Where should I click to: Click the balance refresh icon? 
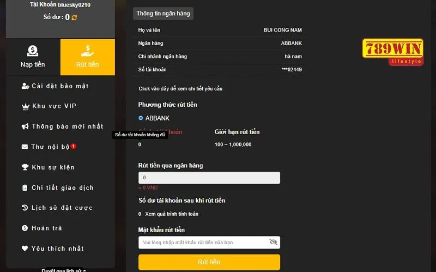[75, 17]
